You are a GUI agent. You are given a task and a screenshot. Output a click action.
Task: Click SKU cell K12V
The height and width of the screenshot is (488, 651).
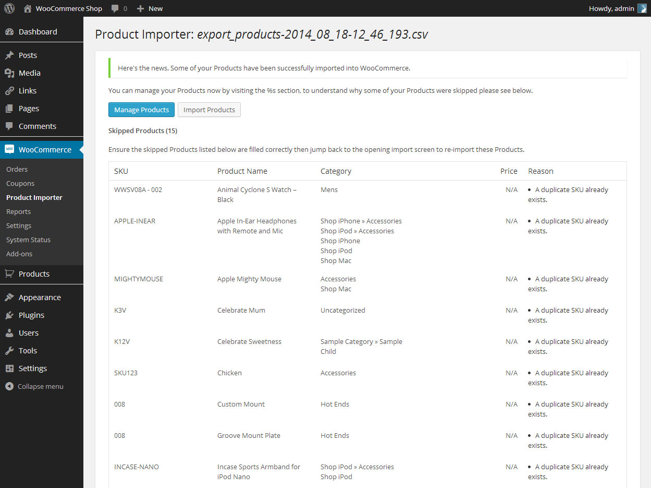click(122, 342)
